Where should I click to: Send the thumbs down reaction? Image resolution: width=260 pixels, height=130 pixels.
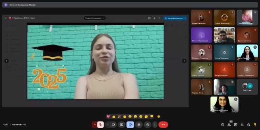point(152,116)
